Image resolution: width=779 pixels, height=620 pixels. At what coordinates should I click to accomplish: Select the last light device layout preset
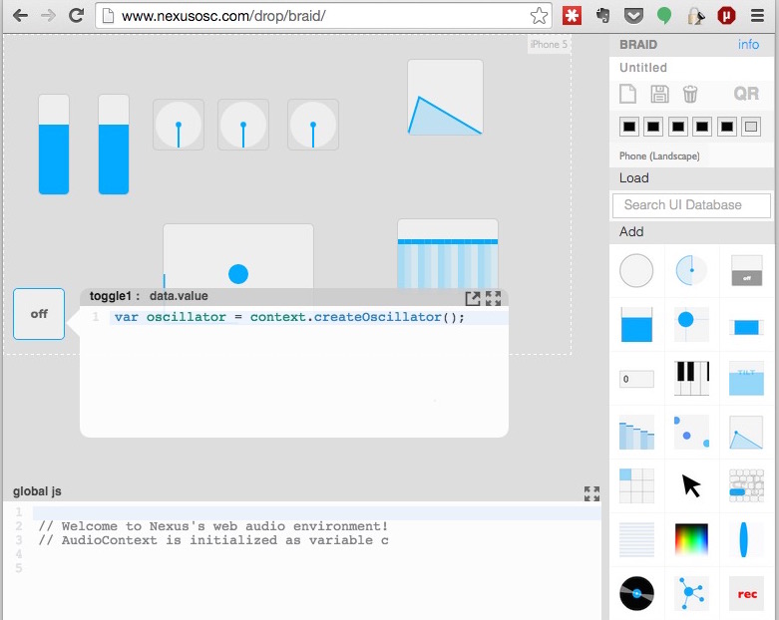click(x=751, y=127)
